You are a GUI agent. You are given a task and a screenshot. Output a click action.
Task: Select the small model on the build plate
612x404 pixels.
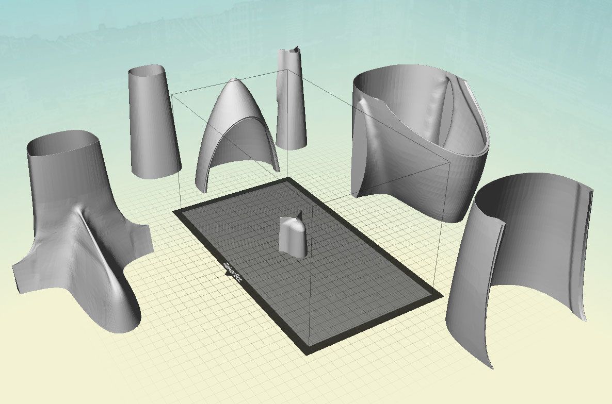click(292, 236)
